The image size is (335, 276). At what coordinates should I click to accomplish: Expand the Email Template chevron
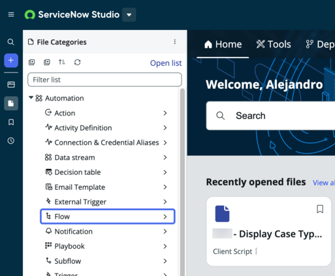pos(165,187)
